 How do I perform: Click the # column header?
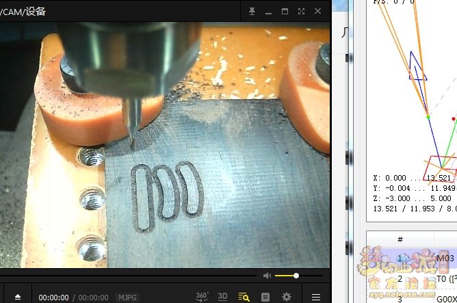point(400,239)
